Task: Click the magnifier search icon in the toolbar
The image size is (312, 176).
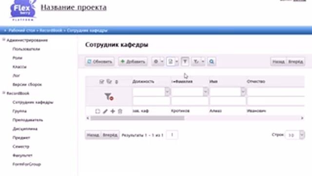Action: tap(212, 62)
